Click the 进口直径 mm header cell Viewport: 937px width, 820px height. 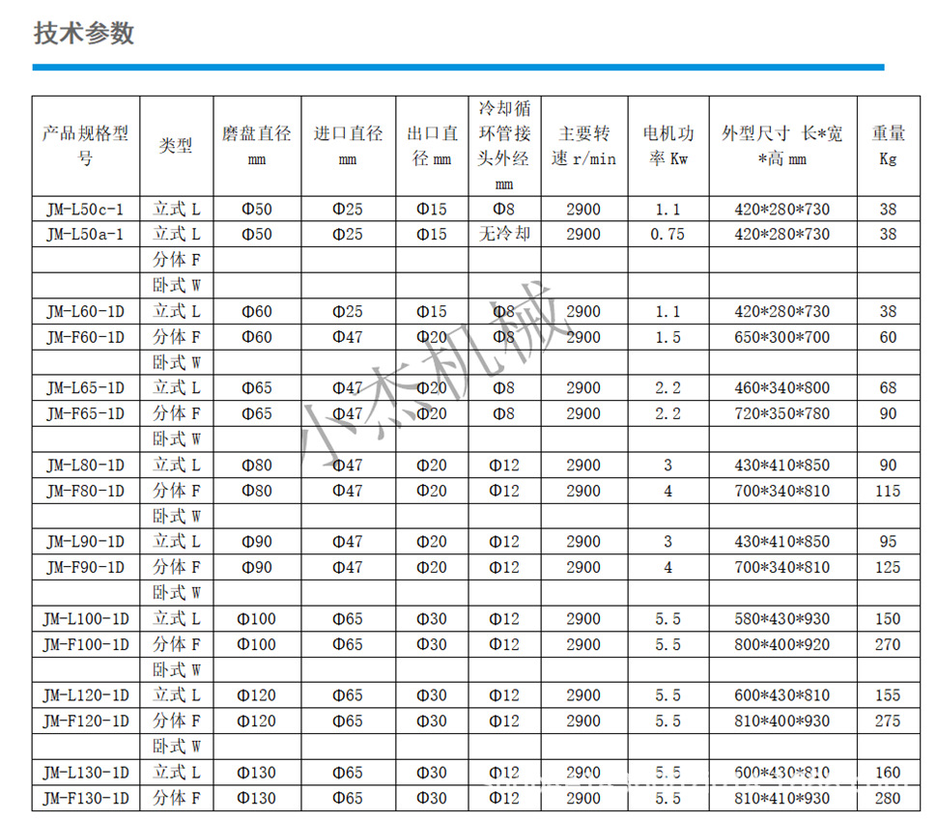click(x=348, y=146)
